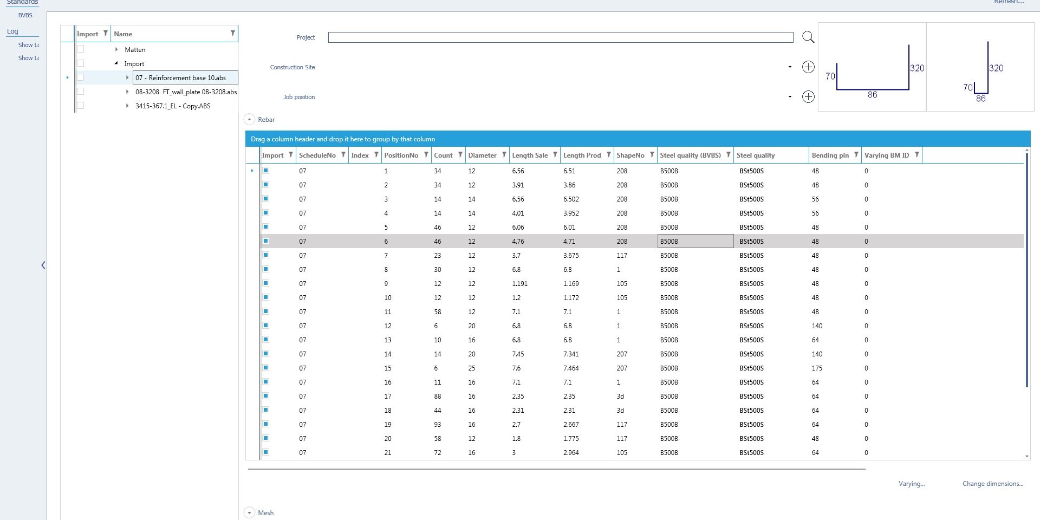1040x520 pixels.
Task: Collapse the Rebar section
Action: [250, 120]
